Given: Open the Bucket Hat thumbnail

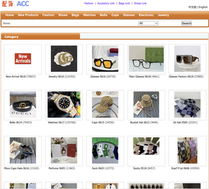Looking at the screenshot, I should click(x=146, y=105).
